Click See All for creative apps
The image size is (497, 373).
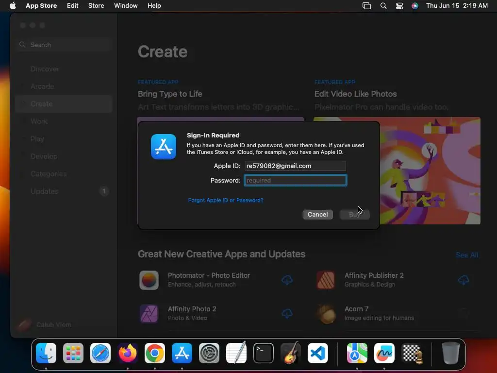click(467, 255)
